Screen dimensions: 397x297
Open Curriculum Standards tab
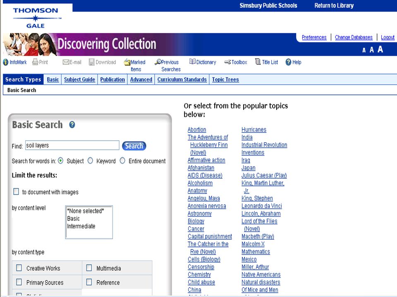(182, 80)
